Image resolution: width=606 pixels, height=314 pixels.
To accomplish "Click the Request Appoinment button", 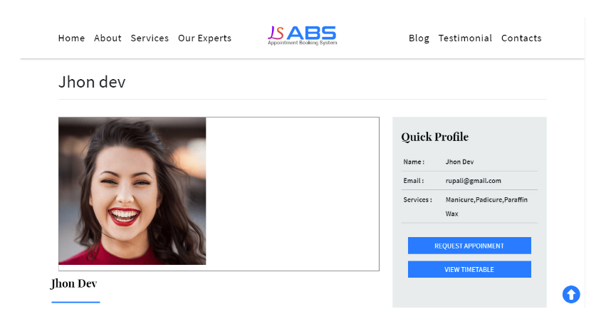I will 469,246.
